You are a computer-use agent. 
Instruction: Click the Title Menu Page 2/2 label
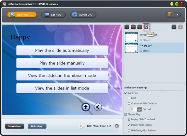99,126
